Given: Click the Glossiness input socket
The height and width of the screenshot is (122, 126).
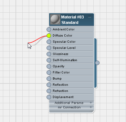Looking at the screenshot, I should click(49, 54).
